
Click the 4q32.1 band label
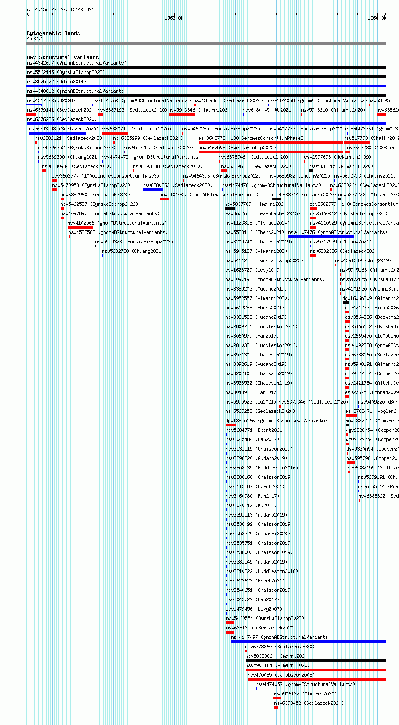point(35,39)
